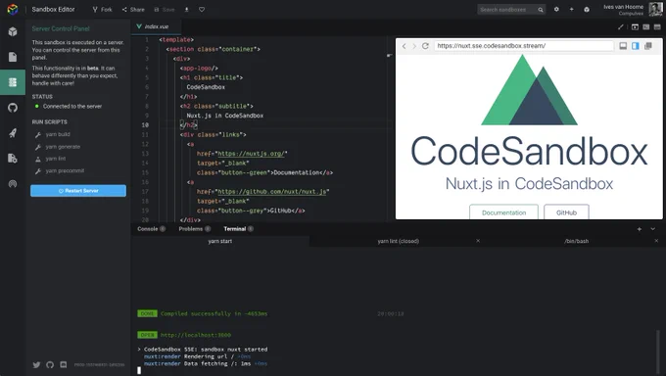This screenshot has width=666, height=376.
Task: Open the chat icon in sidebar footer
Action: pyautogui.click(x=64, y=364)
